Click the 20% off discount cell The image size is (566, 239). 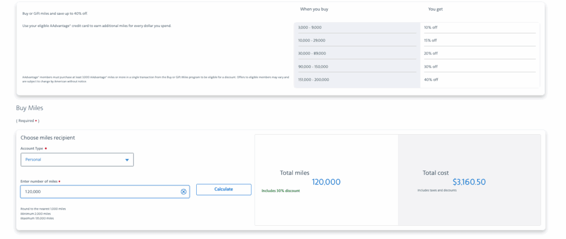click(x=431, y=54)
